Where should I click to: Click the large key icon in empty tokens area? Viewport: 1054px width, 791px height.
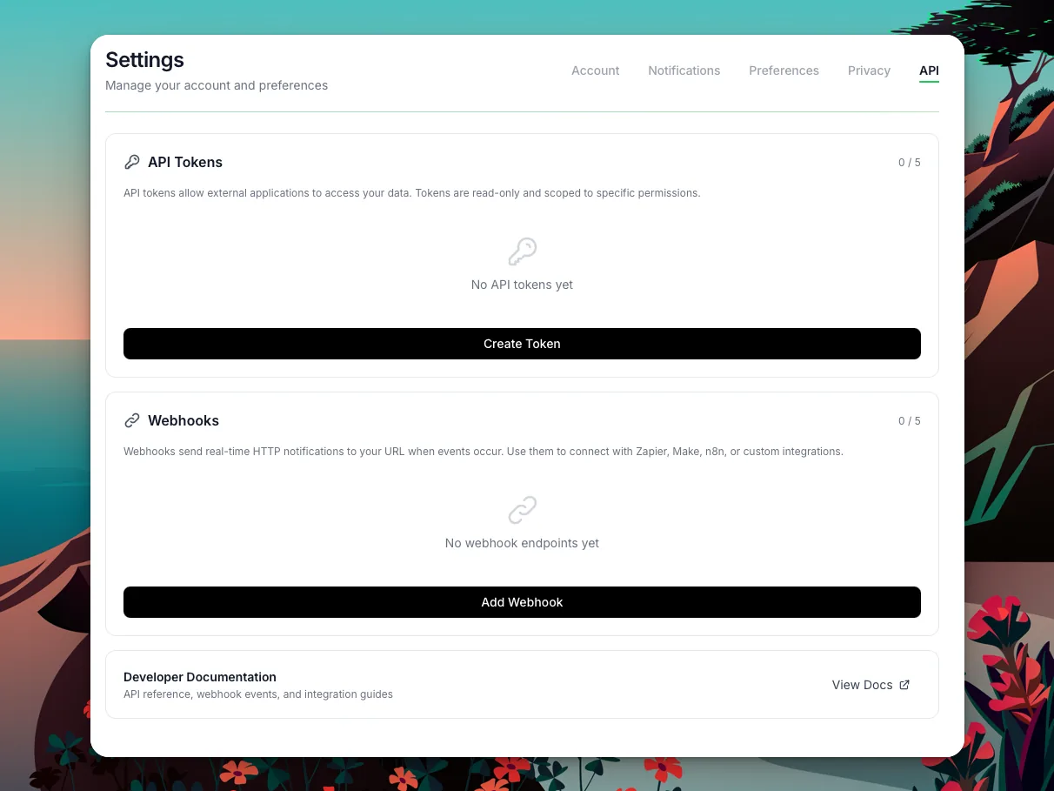point(522,250)
